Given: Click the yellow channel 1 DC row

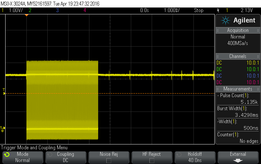Looking at the screenshot, I should pyautogui.click(x=238, y=63).
